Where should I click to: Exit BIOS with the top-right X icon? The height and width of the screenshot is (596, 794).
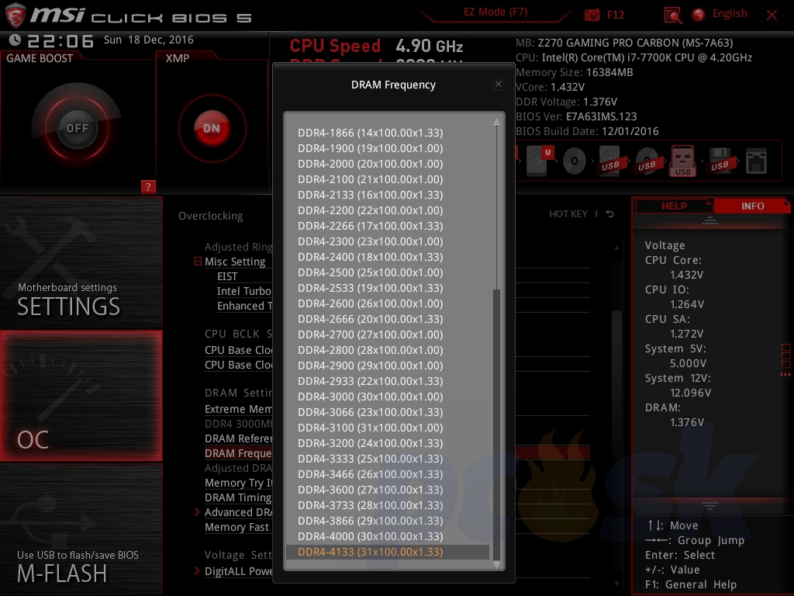click(x=772, y=16)
